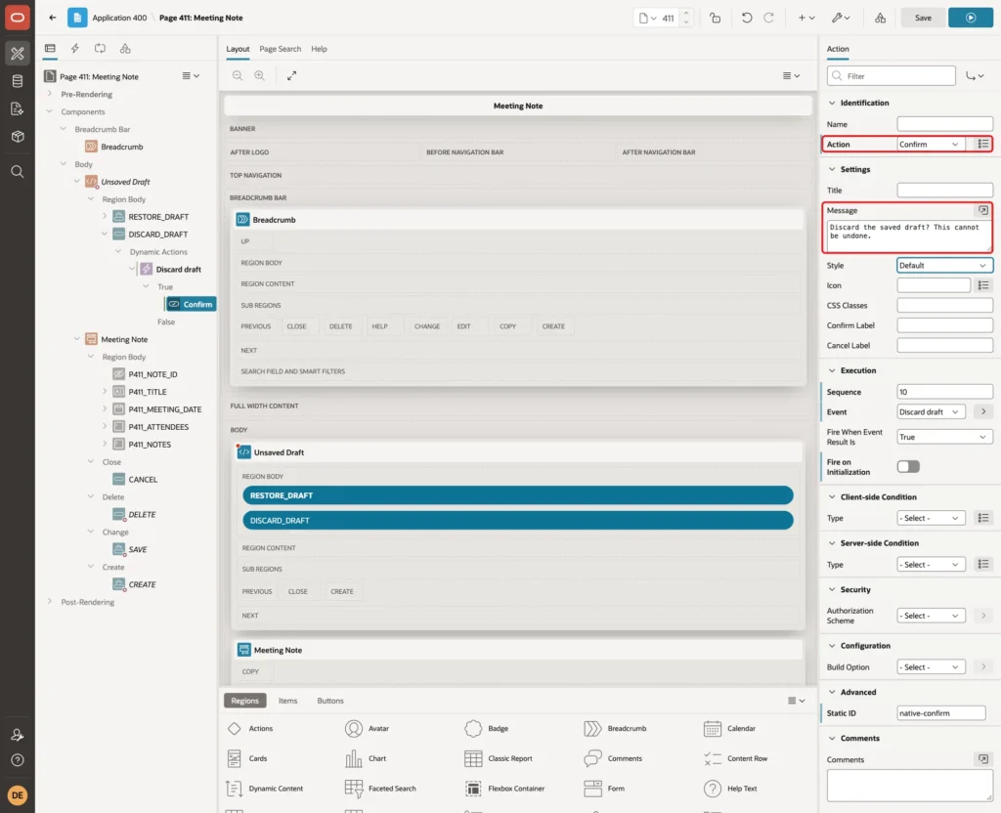Collapse the Execution section
1001x813 pixels.
click(832, 370)
